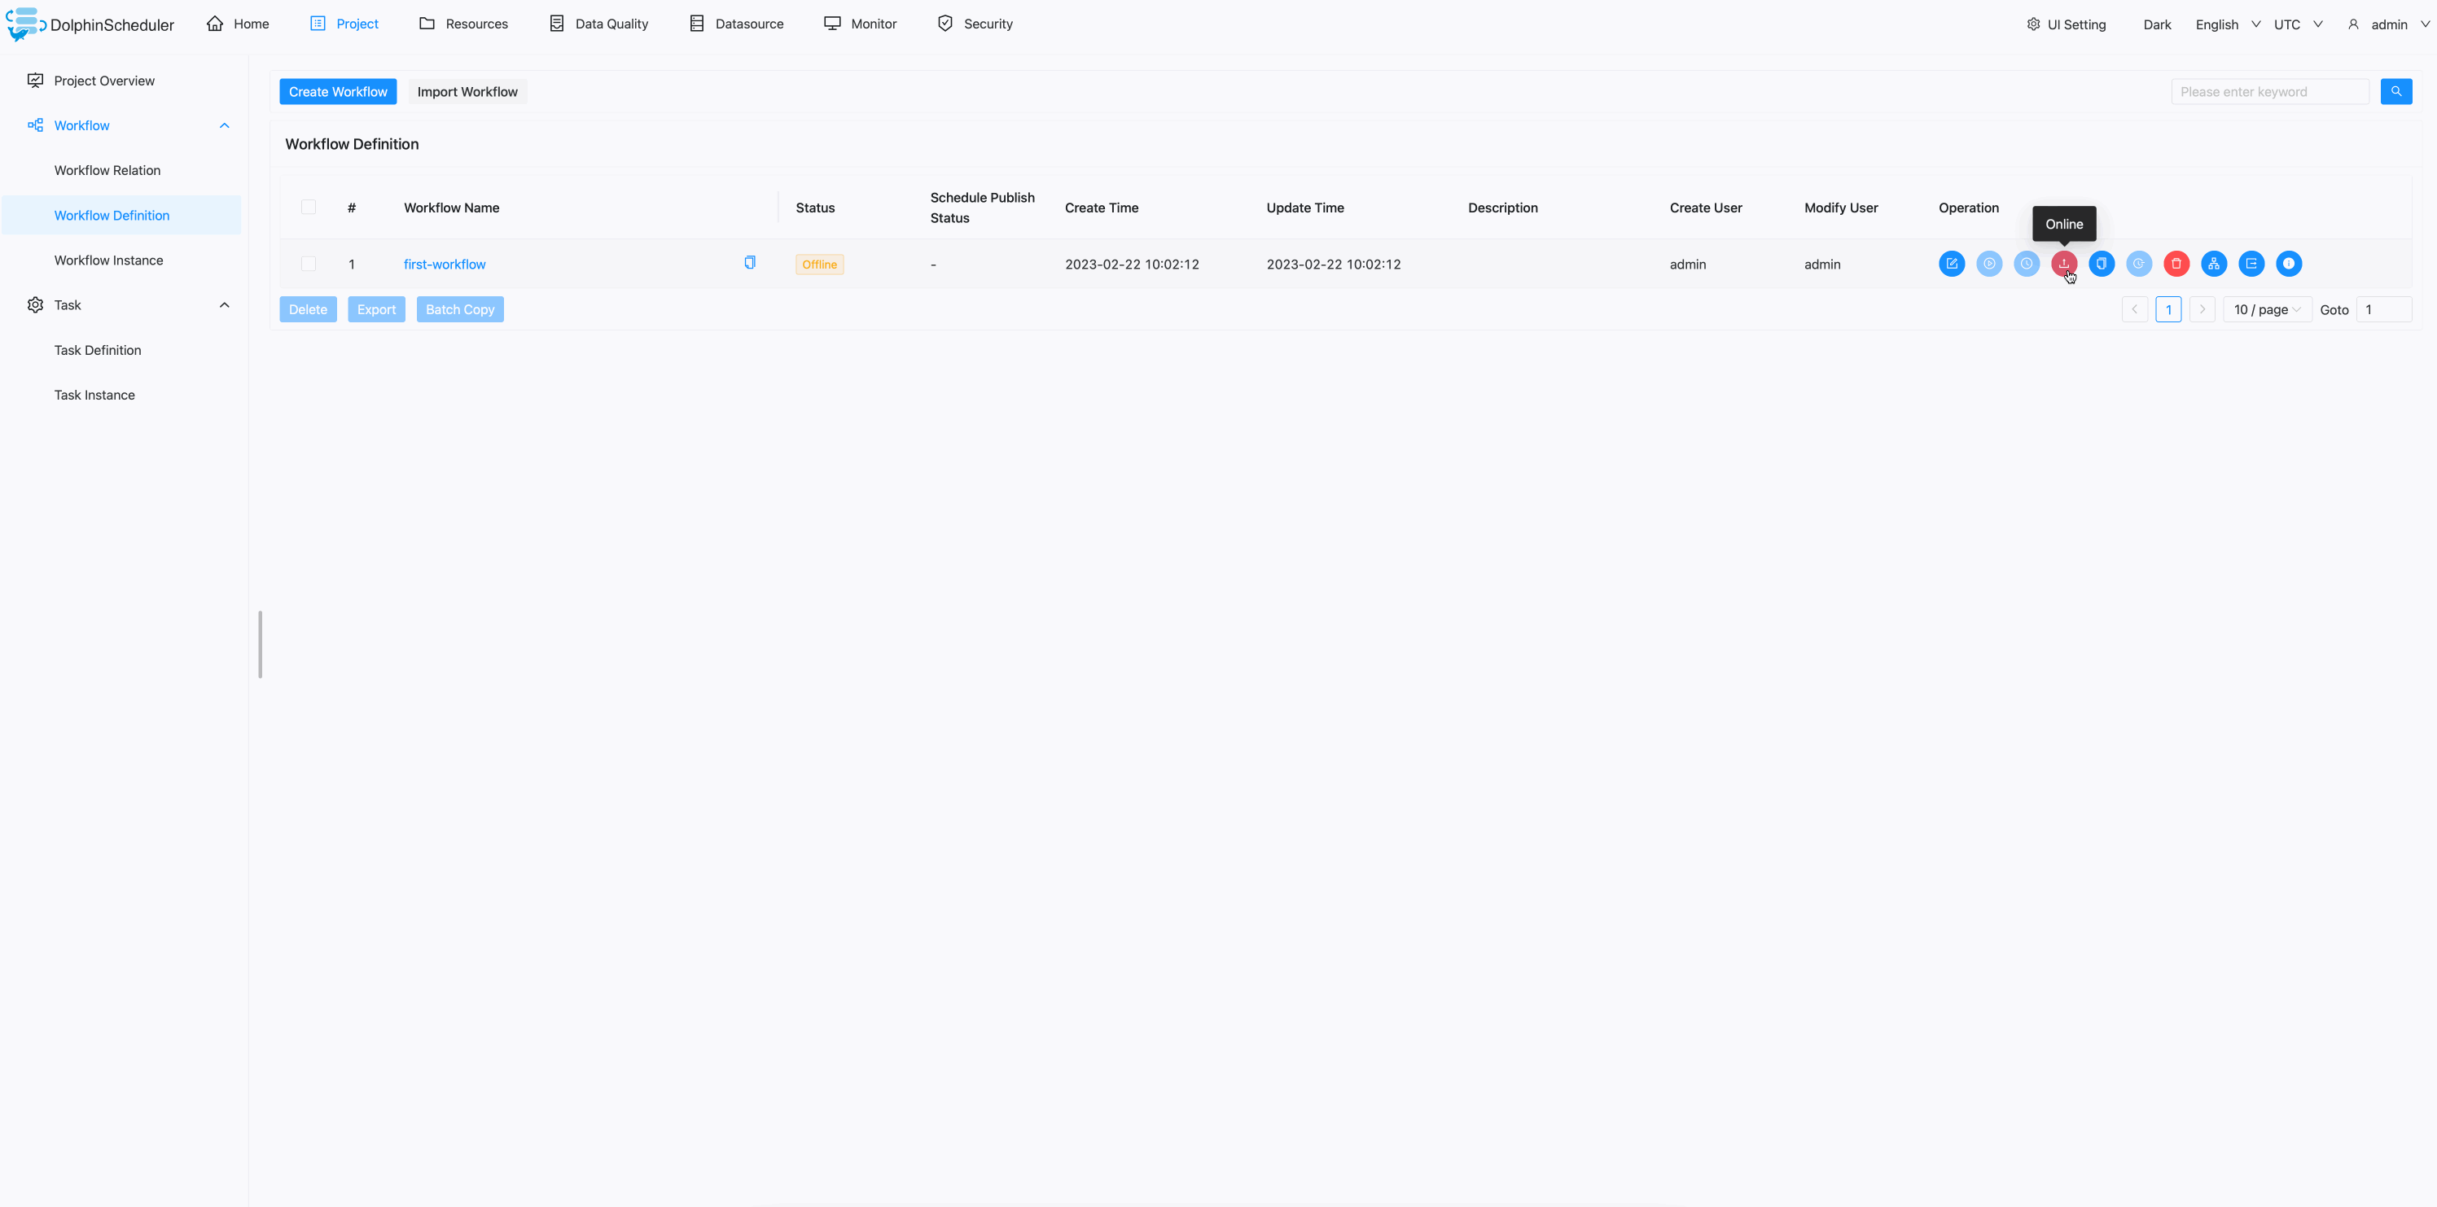This screenshot has height=1207, width=2437.
Task: Open the English language dropdown
Action: tap(2227, 24)
